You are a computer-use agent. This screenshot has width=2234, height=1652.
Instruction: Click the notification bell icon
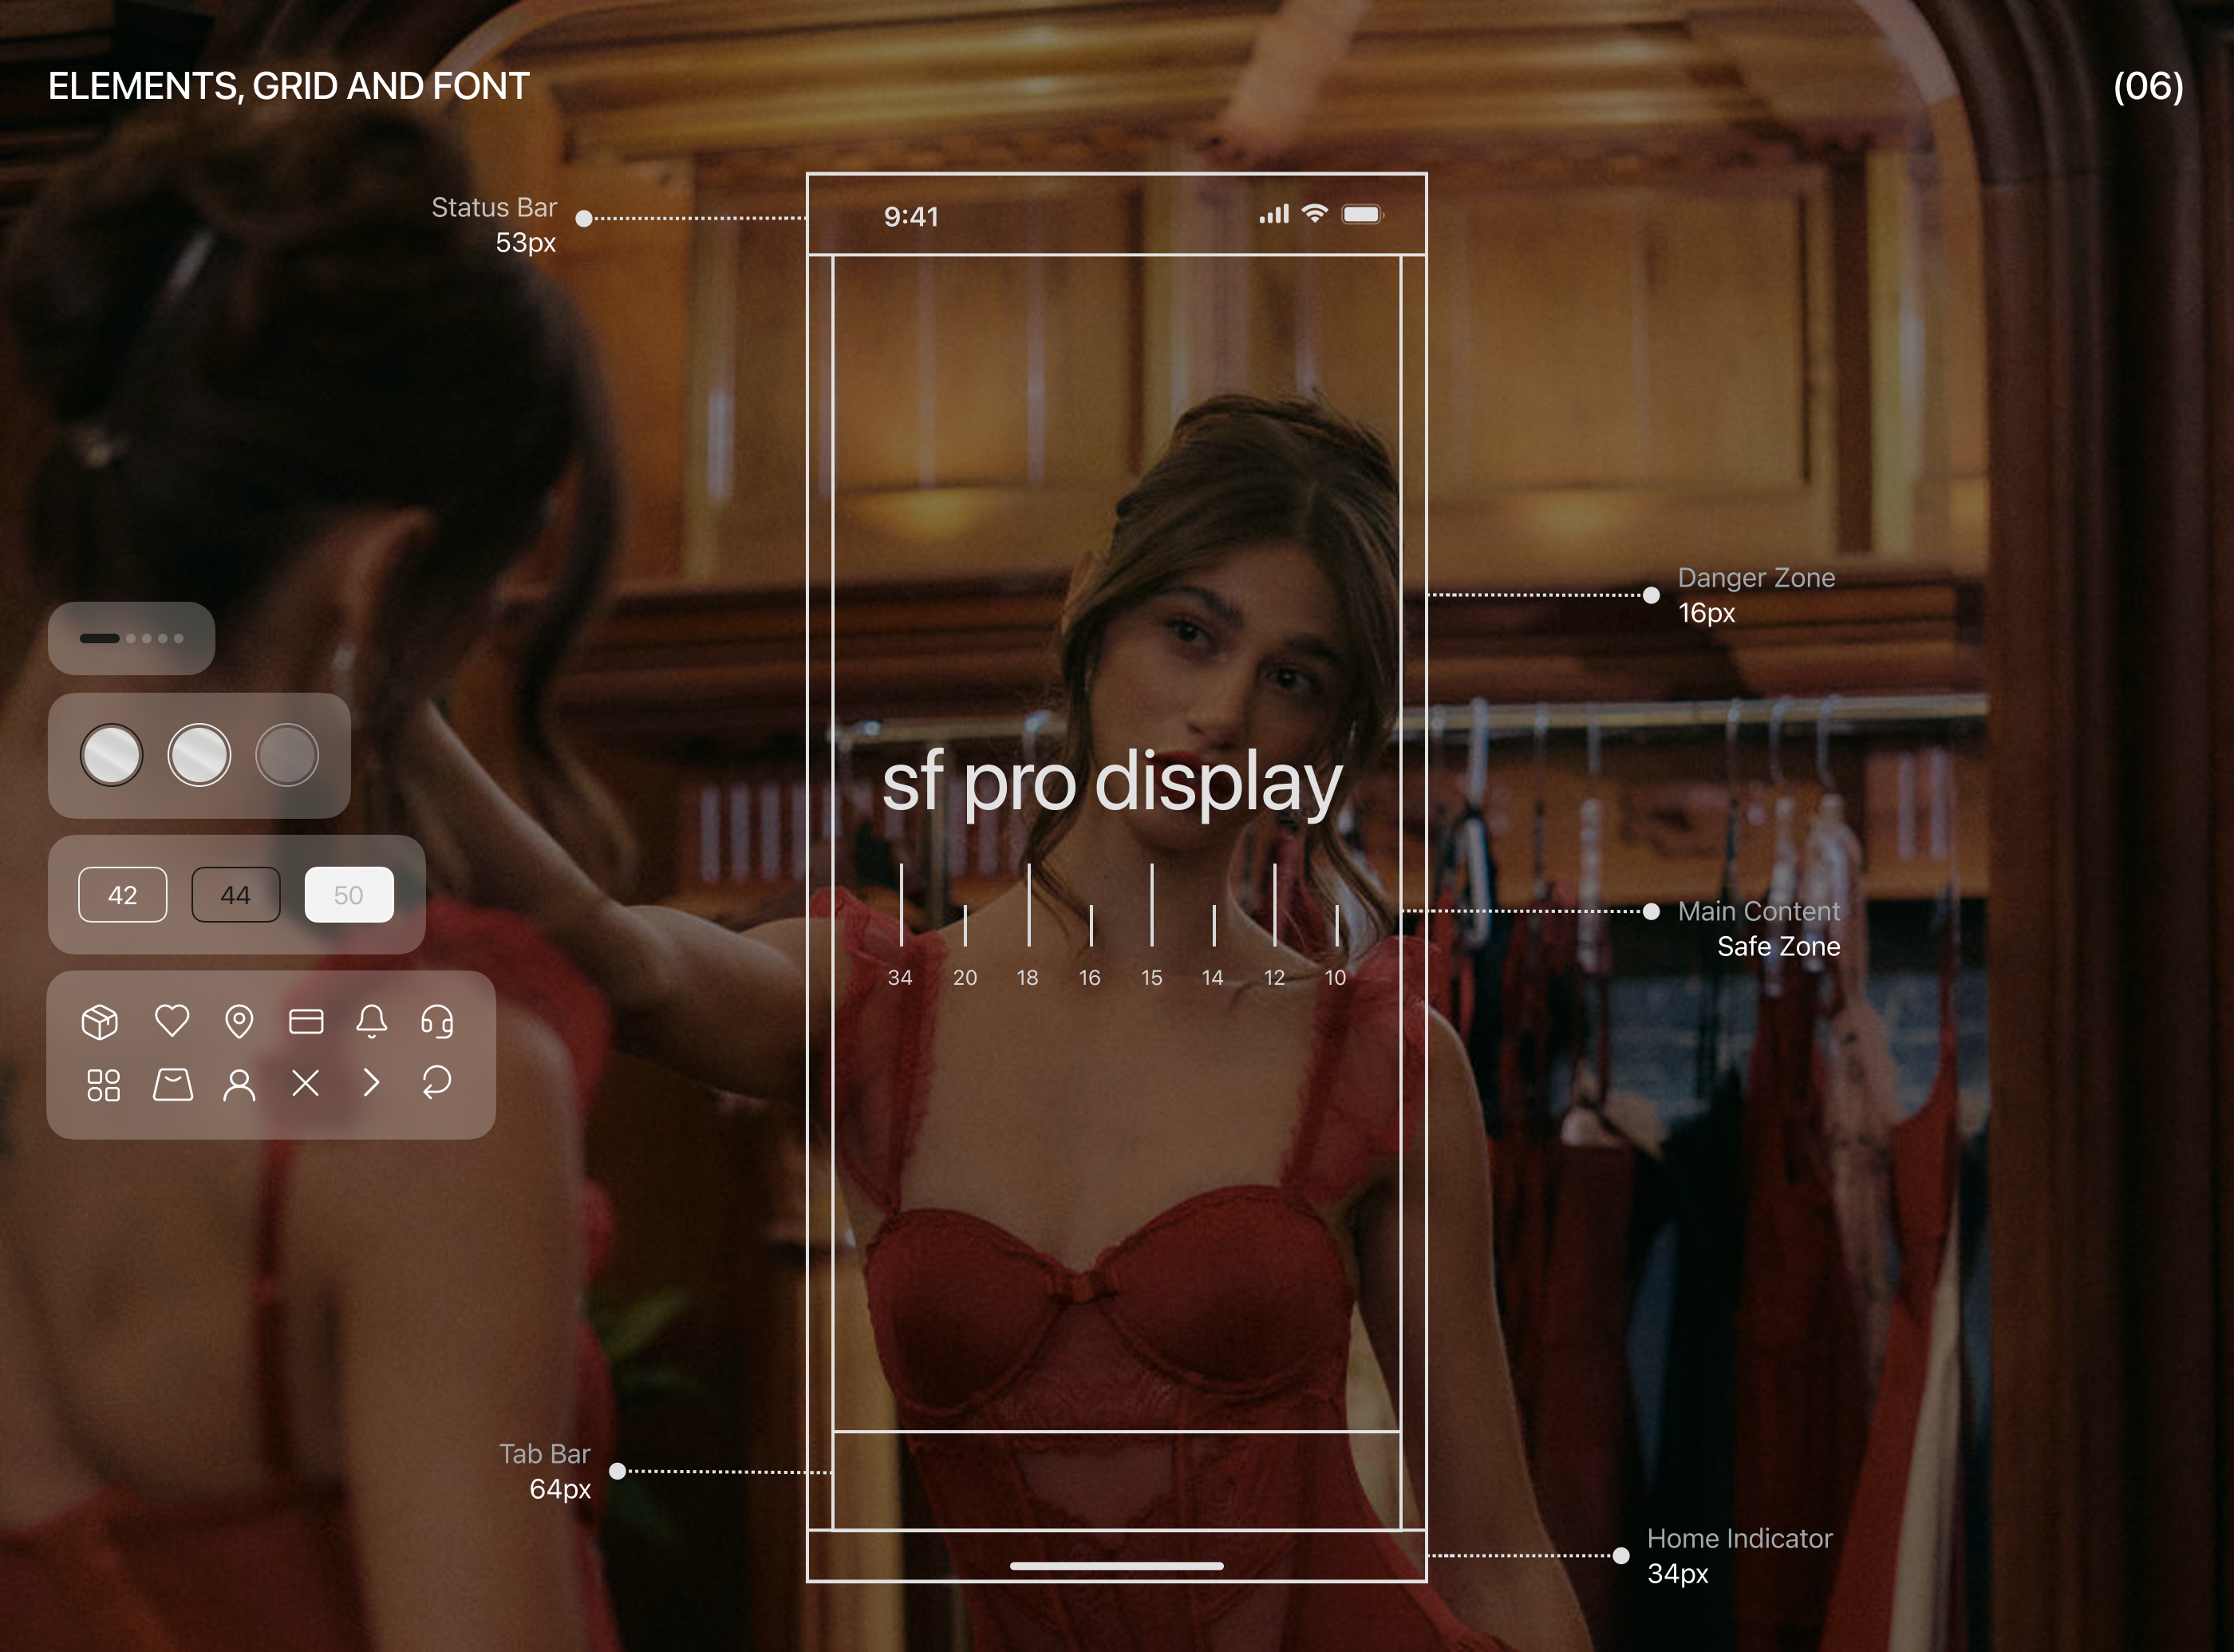click(372, 1020)
